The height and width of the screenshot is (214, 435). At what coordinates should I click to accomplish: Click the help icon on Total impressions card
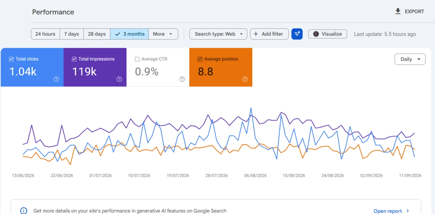(119, 79)
